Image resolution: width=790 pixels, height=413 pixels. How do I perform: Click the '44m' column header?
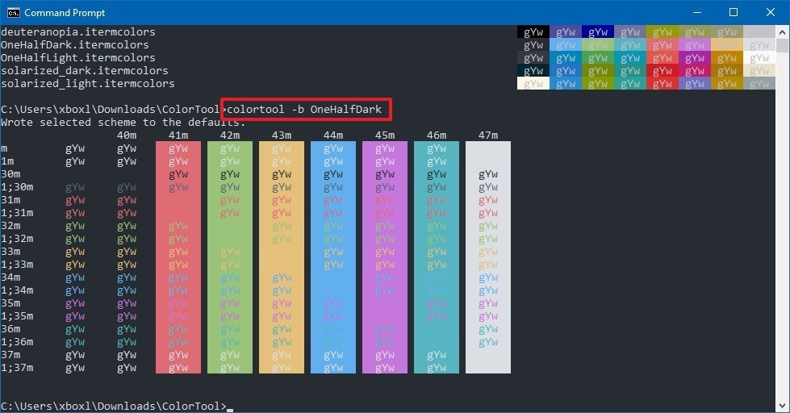click(x=333, y=135)
